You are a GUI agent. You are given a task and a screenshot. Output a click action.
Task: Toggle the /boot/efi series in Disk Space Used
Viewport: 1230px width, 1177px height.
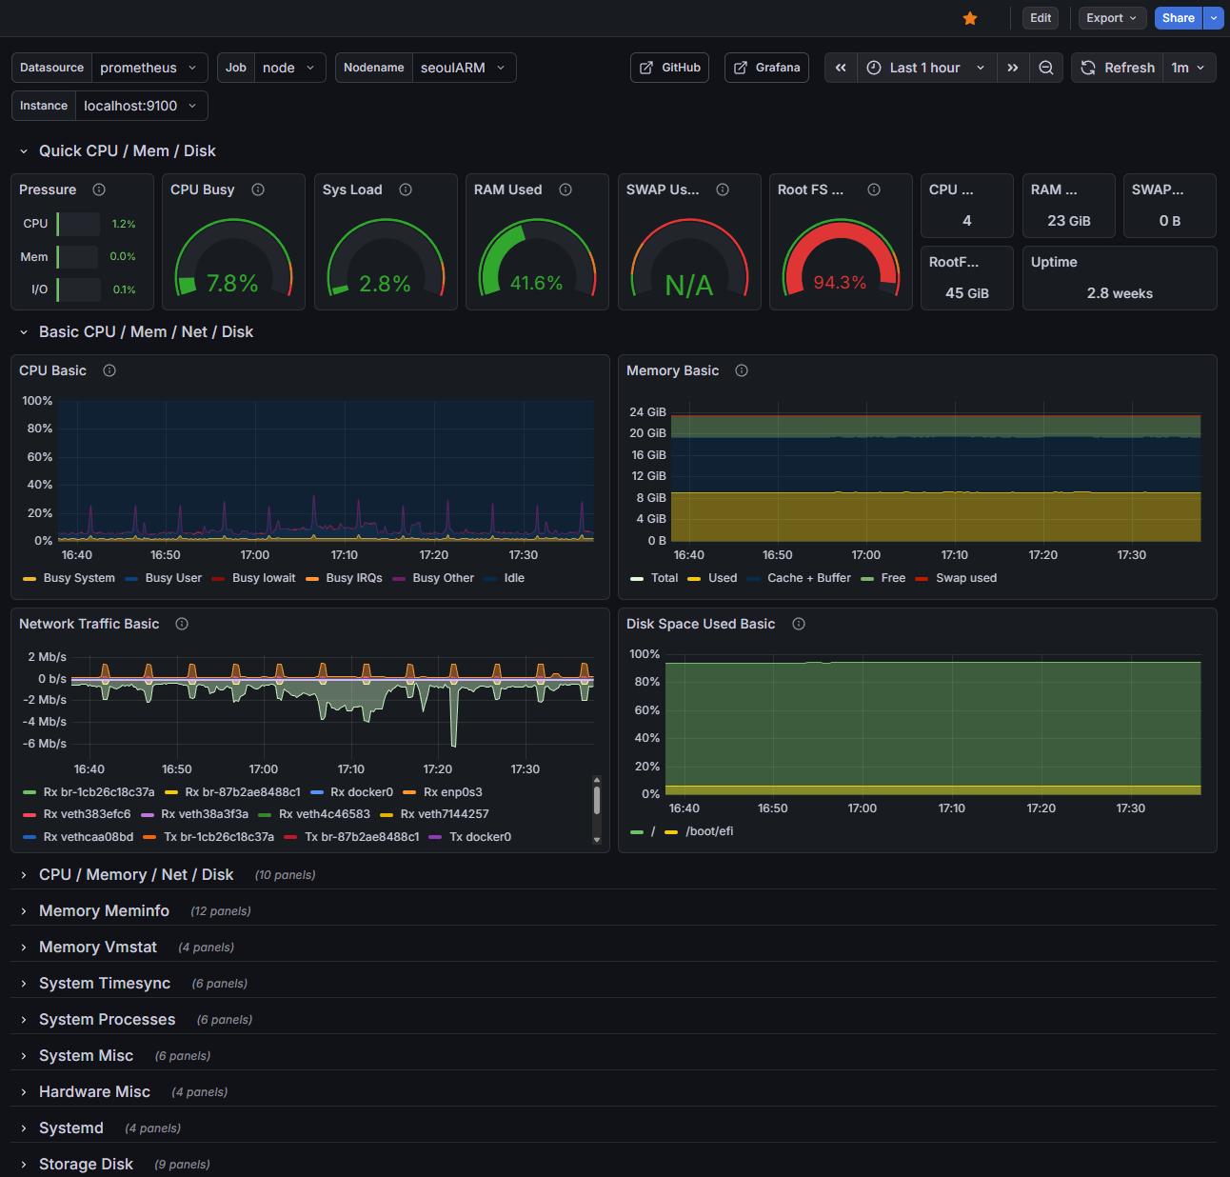pyautogui.click(x=709, y=830)
